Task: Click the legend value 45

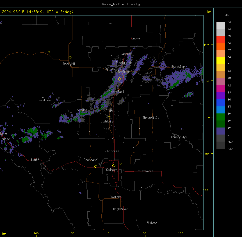Action: pyautogui.click(x=229, y=79)
